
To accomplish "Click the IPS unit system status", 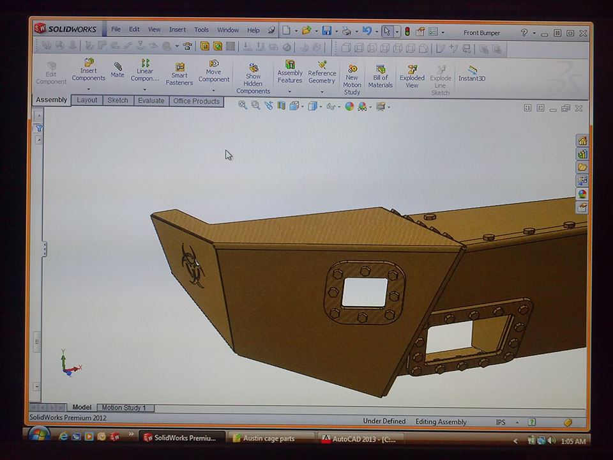I will tap(501, 422).
